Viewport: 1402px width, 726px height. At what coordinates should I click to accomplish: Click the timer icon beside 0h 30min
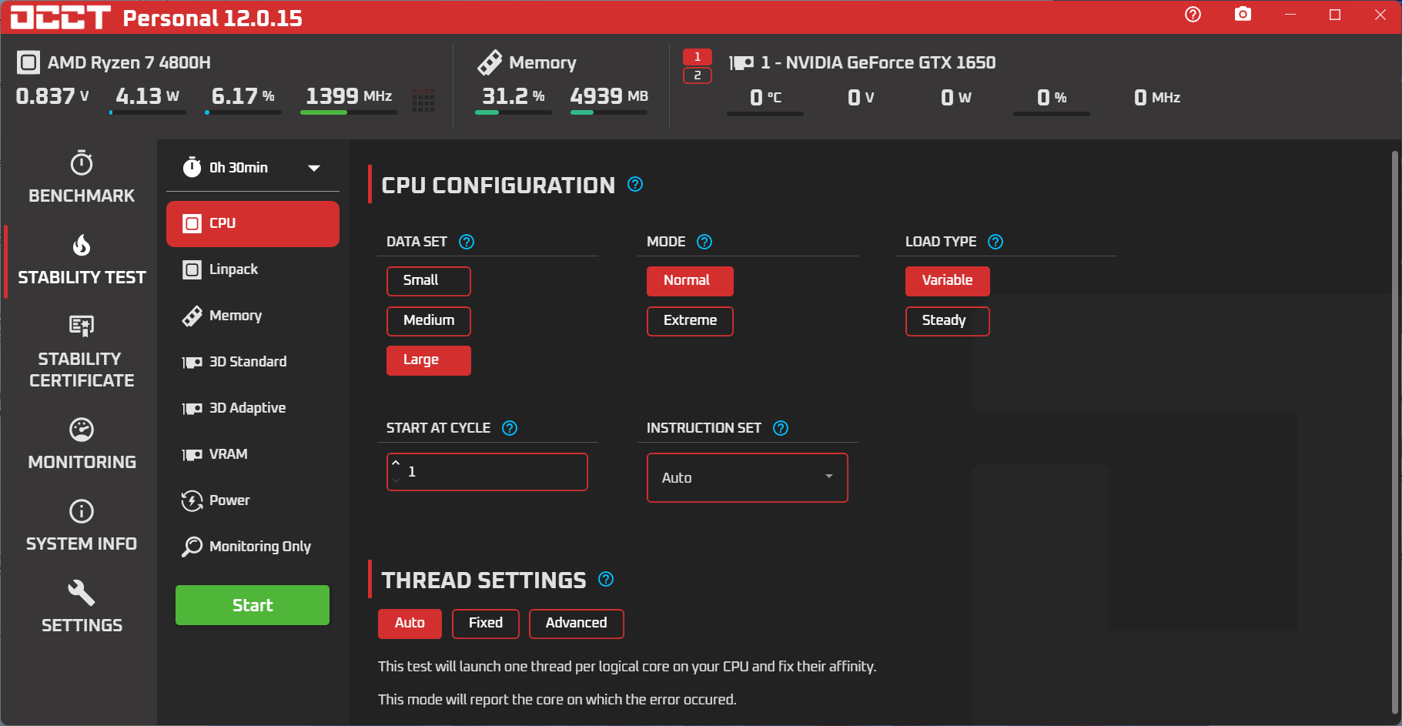point(192,167)
